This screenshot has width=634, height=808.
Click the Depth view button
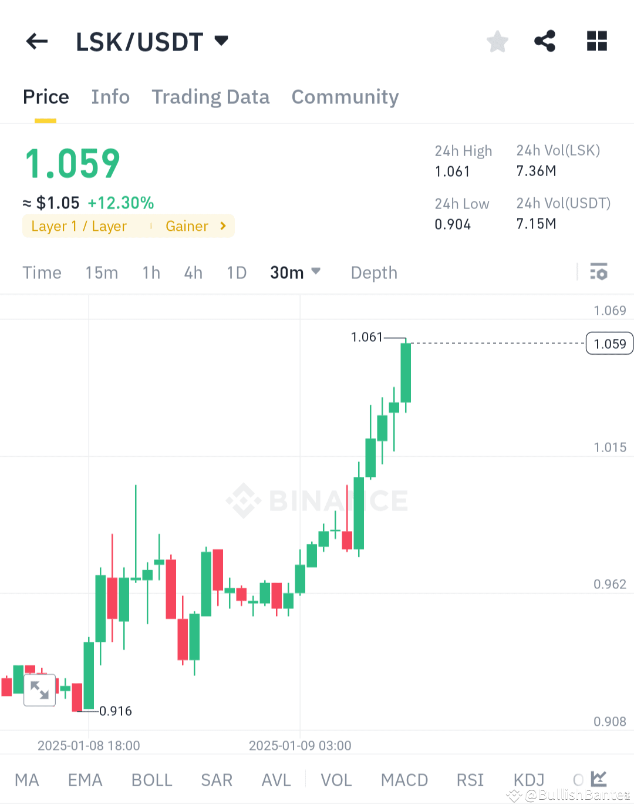(373, 272)
